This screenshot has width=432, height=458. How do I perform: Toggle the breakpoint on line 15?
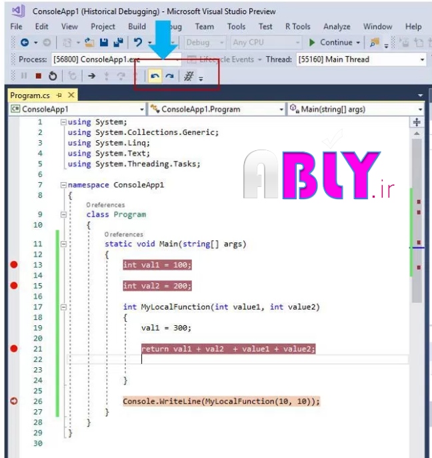14,286
